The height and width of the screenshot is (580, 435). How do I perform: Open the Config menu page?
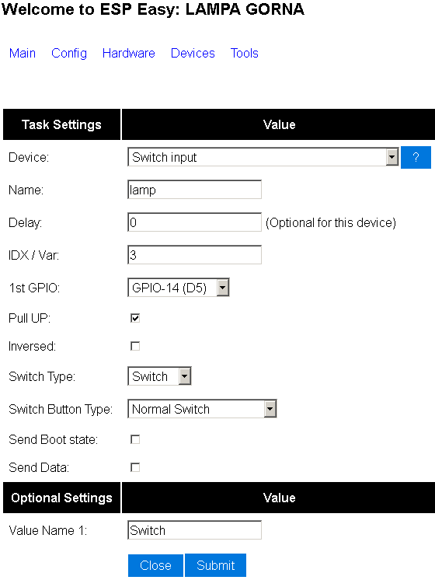coord(69,54)
